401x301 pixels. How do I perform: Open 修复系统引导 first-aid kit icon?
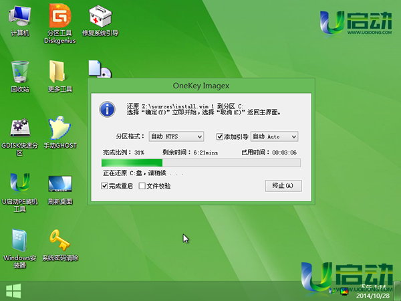point(100,21)
